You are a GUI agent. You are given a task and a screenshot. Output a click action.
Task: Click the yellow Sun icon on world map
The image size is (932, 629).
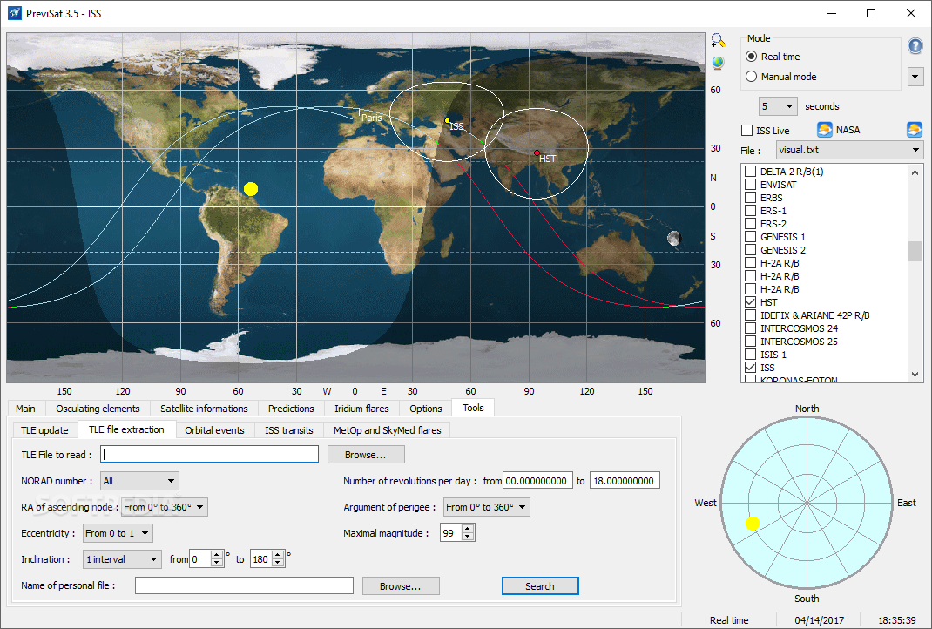click(x=251, y=189)
